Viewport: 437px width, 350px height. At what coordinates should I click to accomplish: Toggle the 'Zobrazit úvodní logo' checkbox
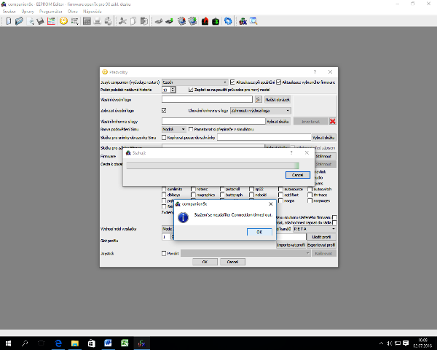click(x=164, y=110)
